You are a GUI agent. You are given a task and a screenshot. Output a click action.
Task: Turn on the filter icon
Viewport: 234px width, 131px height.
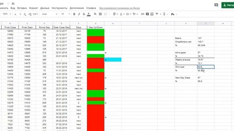(x=157, y=14)
